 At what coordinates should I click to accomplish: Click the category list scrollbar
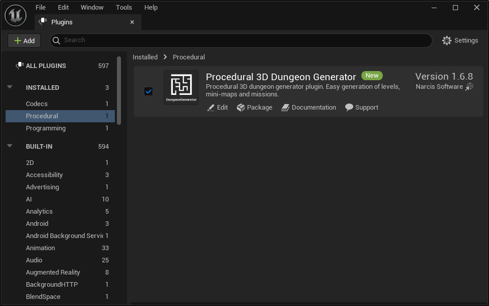click(x=119, y=91)
